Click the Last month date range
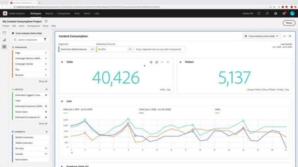Viewport: 298px width, 167px height. (x=283, y=46)
